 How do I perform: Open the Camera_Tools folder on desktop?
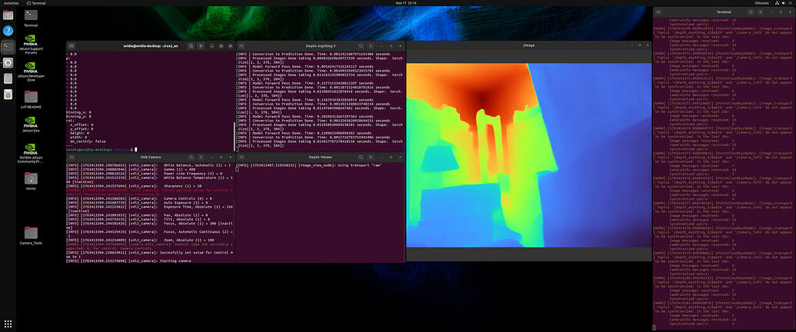pos(31,235)
